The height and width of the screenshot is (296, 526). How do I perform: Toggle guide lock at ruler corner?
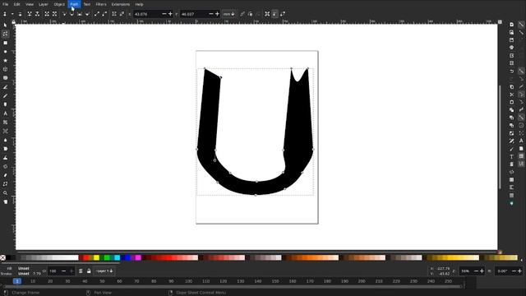point(13,22)
